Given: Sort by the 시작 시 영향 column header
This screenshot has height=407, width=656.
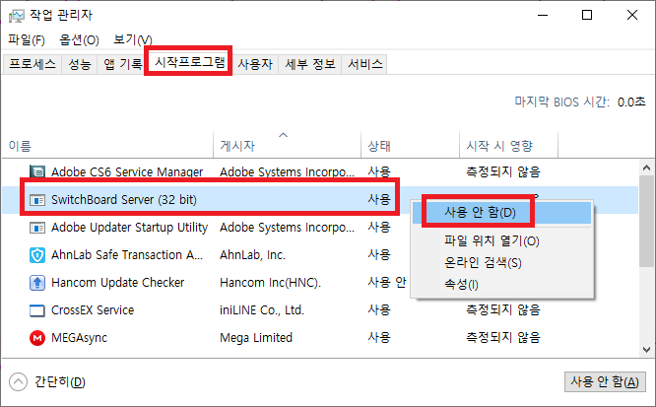Looking at the screenshot, I should point(508,145).
